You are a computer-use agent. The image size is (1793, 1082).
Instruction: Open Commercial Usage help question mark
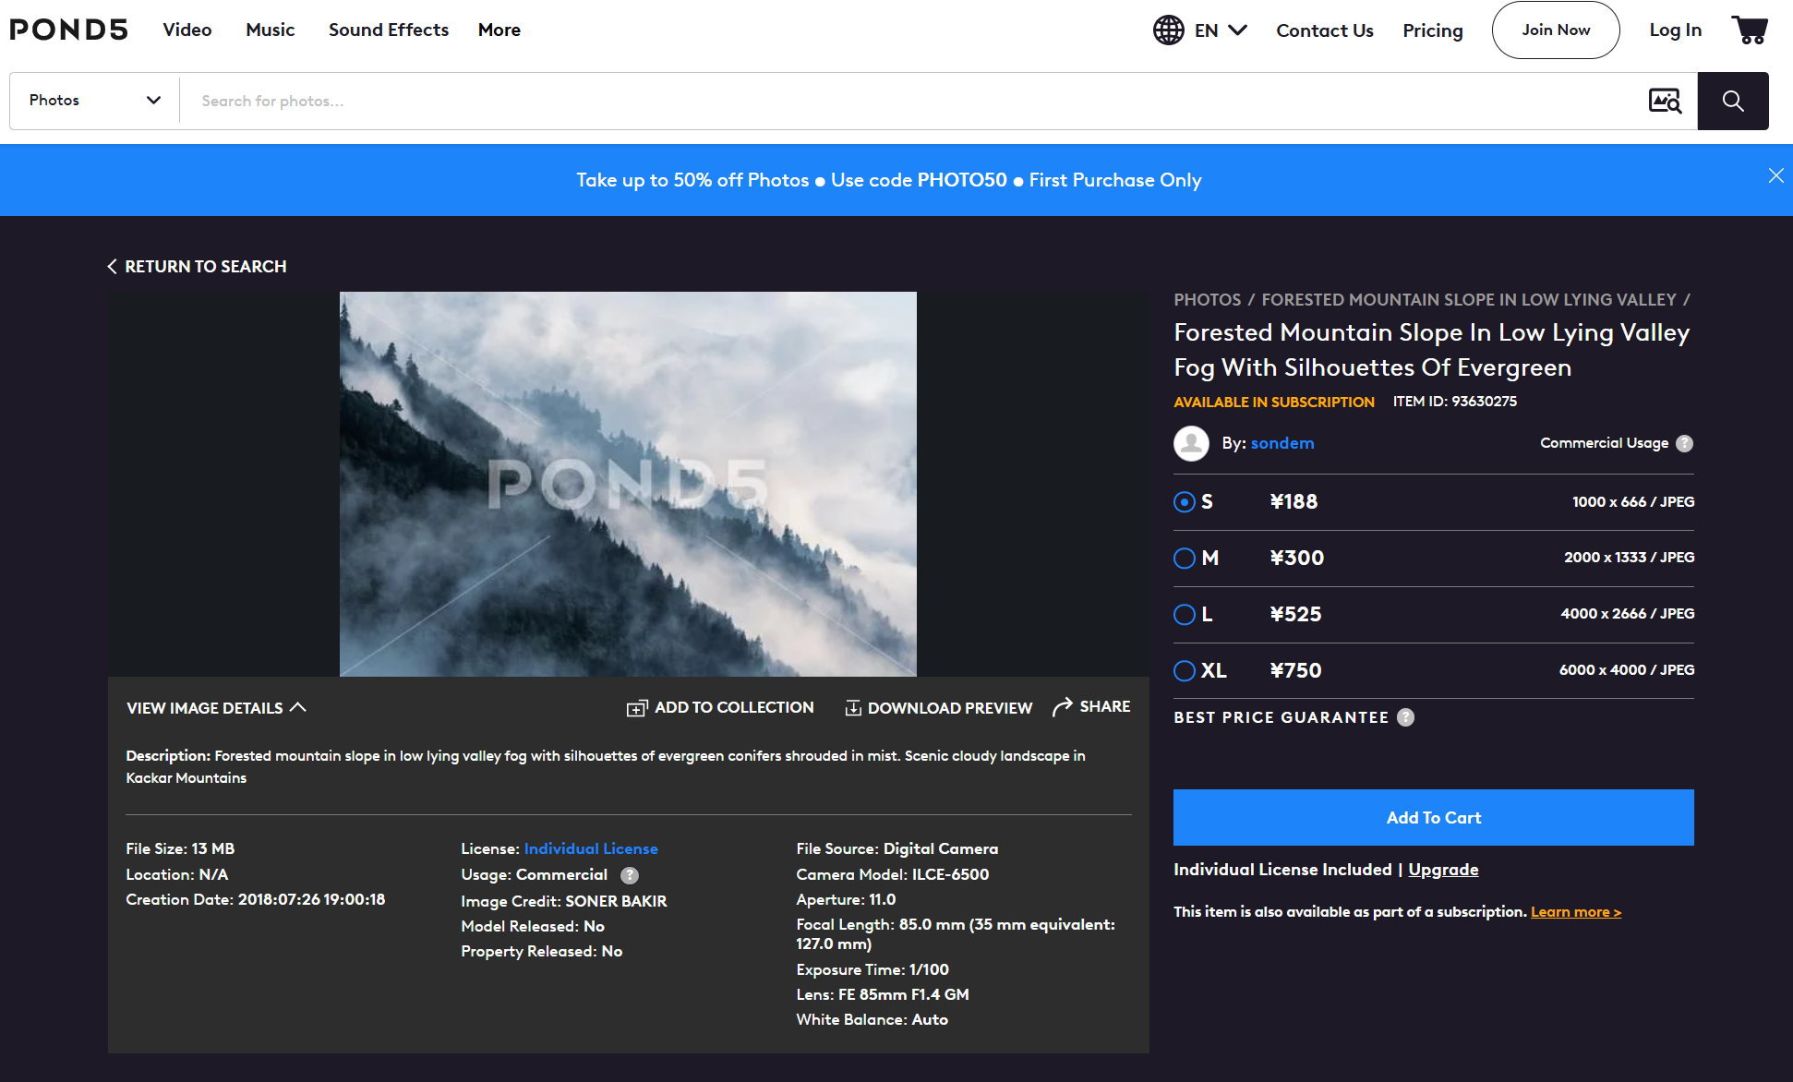tap(1684, 443)
